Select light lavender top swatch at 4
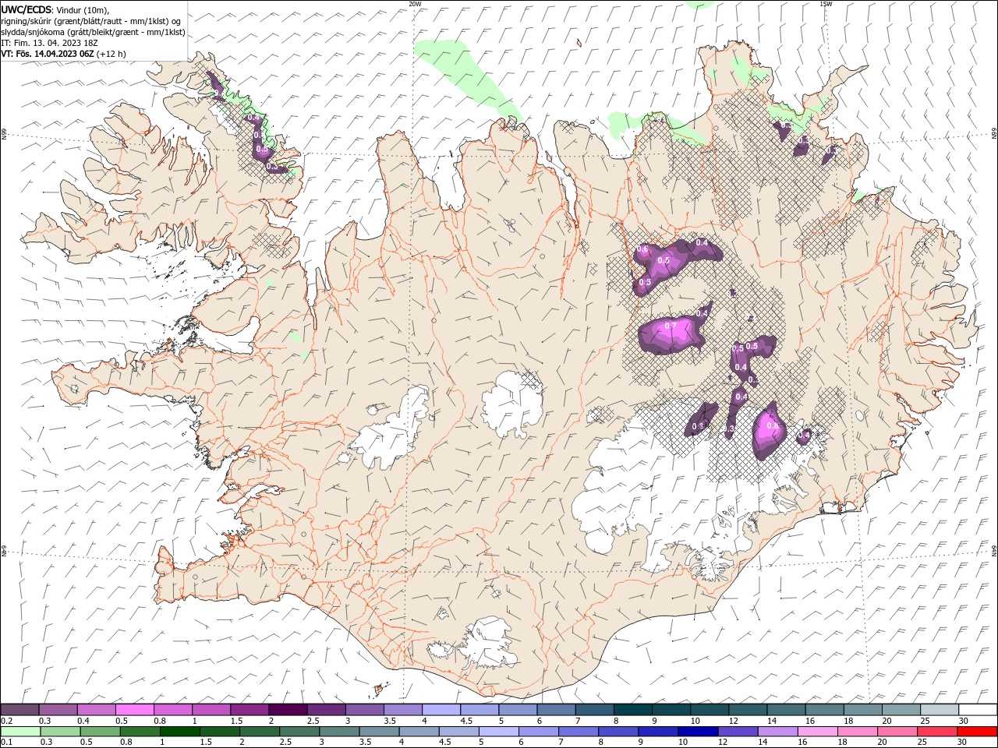 (x=441, y=709)
